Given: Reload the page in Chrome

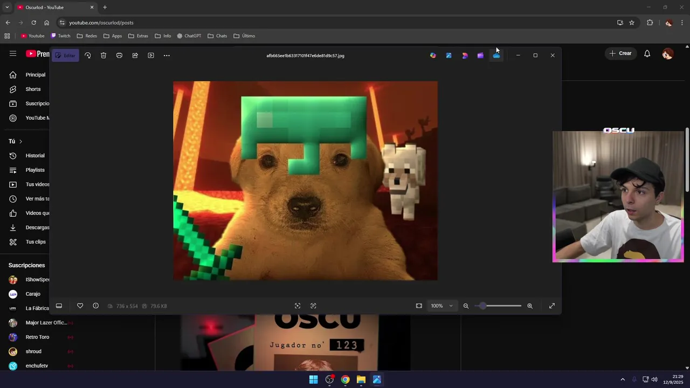Looking at the screenshot, I should point(33,23).
